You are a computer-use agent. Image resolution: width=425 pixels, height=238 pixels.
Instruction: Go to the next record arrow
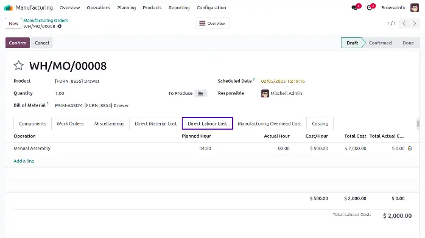415,24
